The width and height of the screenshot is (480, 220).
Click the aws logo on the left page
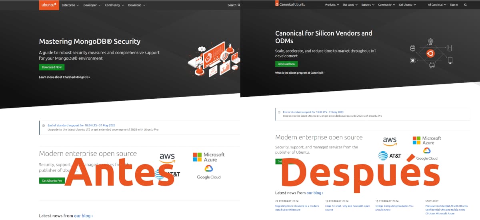[167, 158]
